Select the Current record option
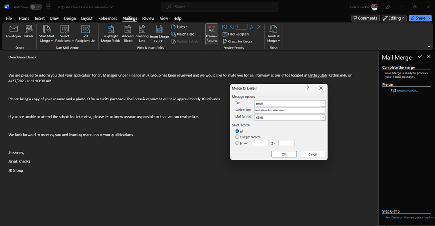435x226 pixels. [x=237, y=137]
